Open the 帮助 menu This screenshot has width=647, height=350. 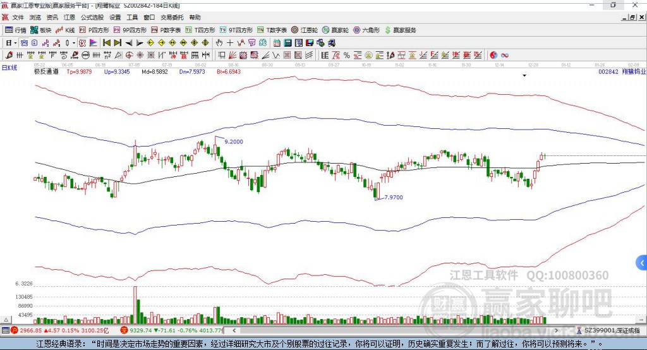point(195,17)
